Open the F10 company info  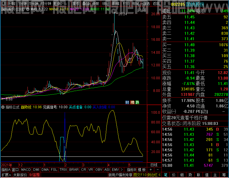(x=126, y=3)
